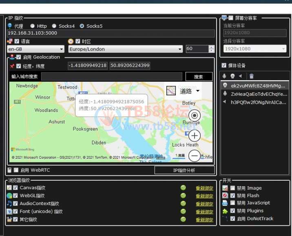Viewport: 292px width, 236px height.
Task: Click the WebGL globe icon
Action: coord(9,196)
